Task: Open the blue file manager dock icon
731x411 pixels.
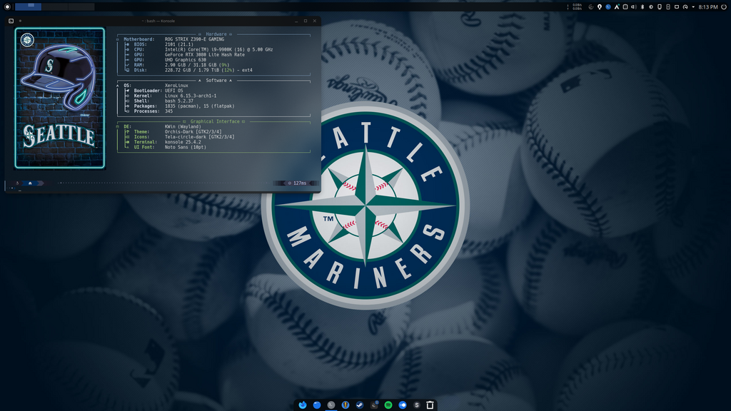Action: point(317,405)
